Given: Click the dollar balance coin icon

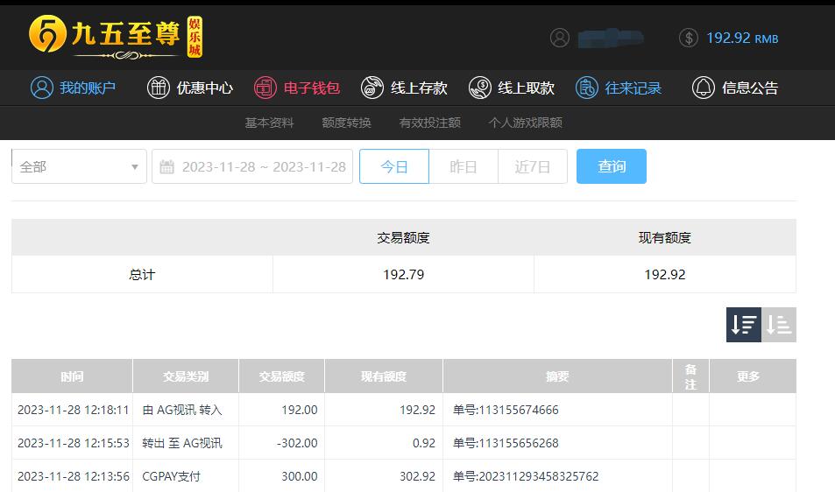Looking at the screenshot, I should (x=689, y=38).
